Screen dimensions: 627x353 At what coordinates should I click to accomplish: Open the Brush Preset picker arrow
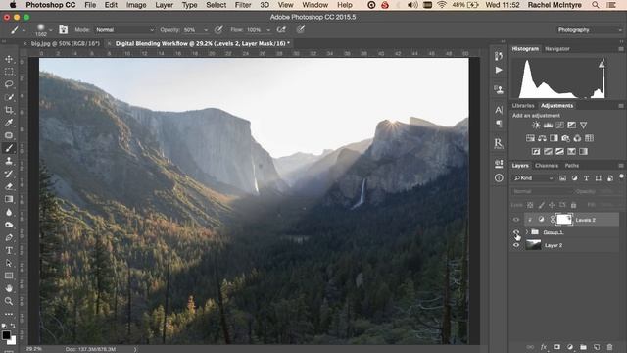50,30
